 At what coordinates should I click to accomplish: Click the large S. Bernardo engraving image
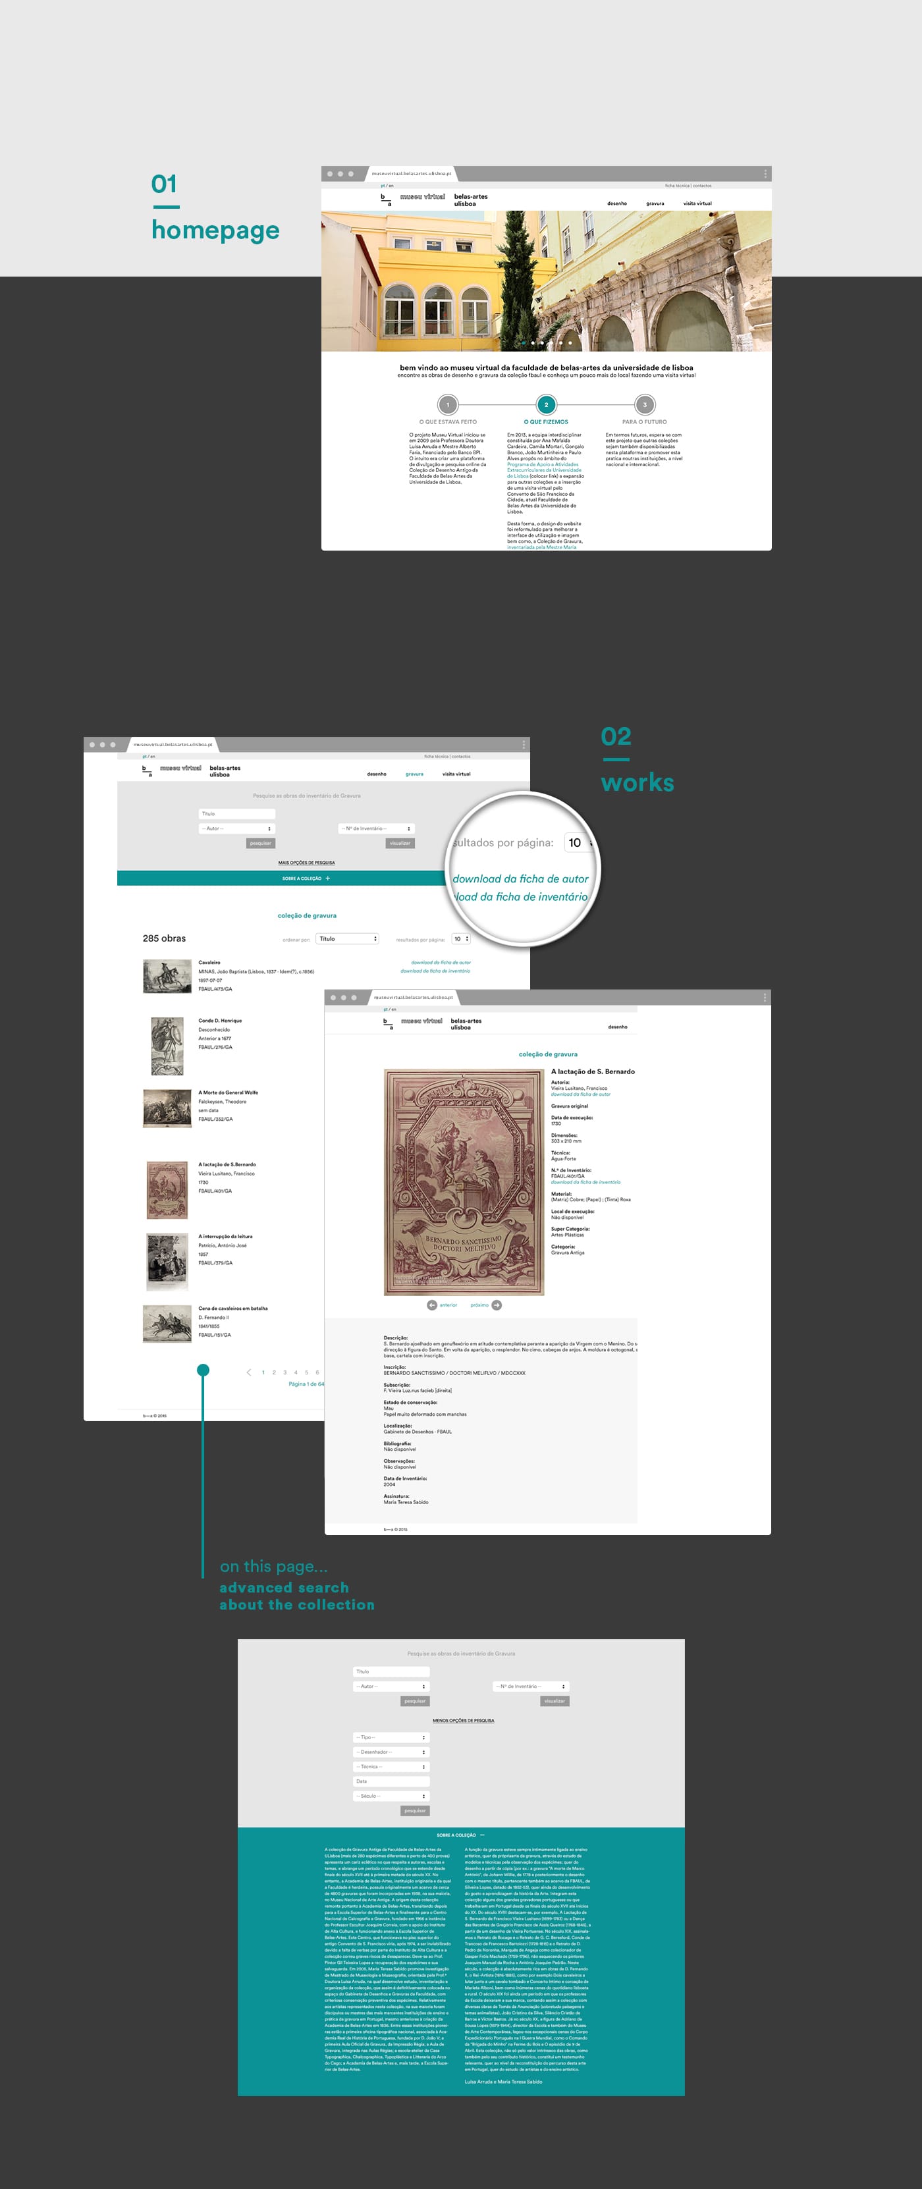click(464, 1182)
